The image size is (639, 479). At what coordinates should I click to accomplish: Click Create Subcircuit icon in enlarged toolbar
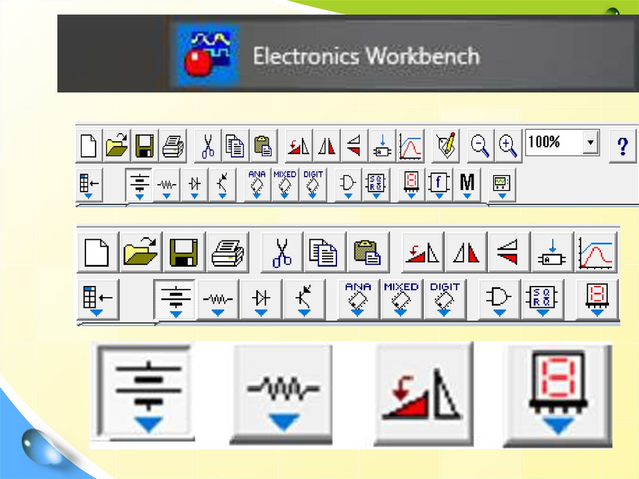point(553,252)
